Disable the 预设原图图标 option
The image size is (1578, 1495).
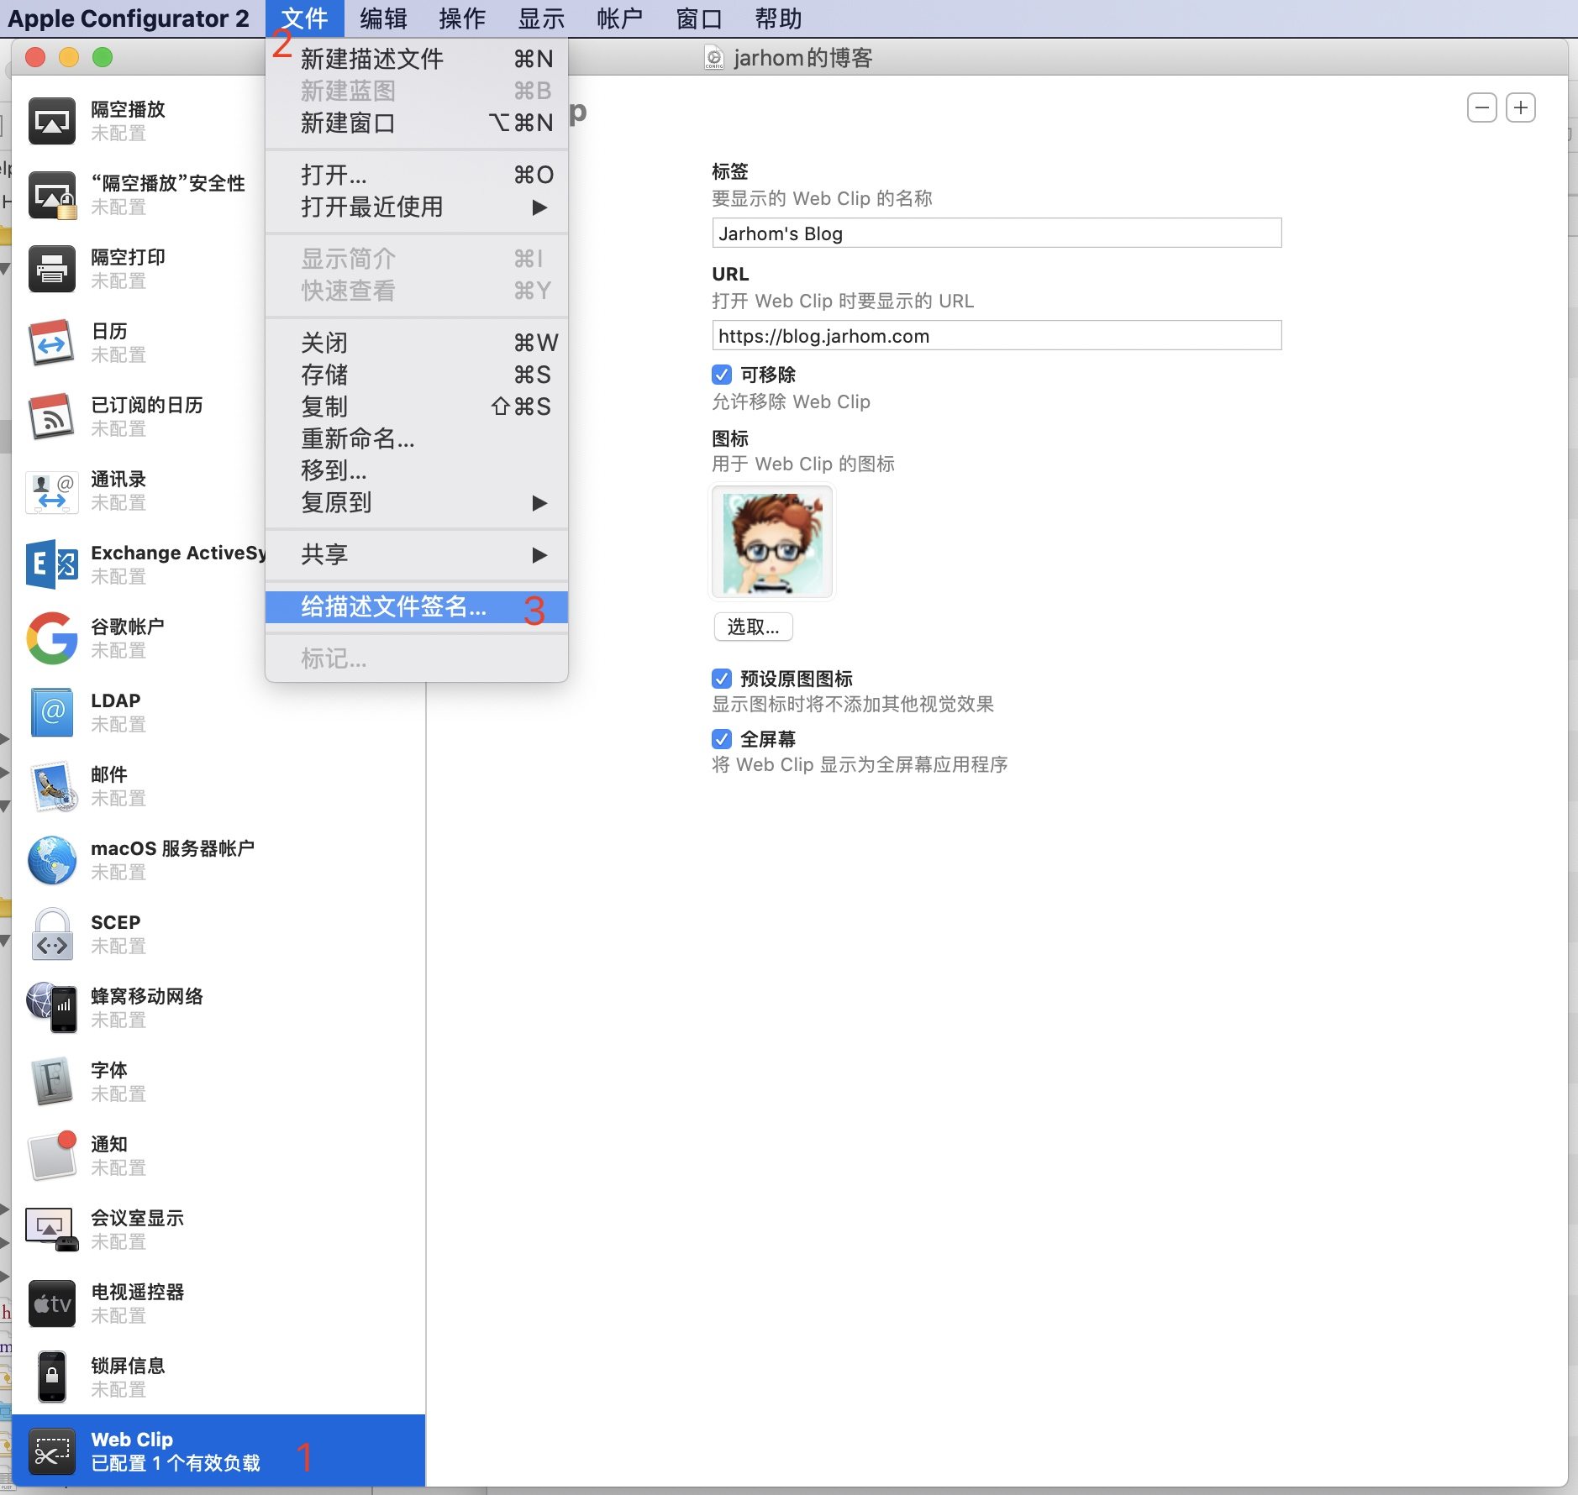(x=721, y=678)
